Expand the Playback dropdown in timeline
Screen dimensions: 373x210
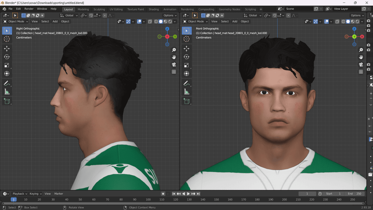[x=20, y=194]
